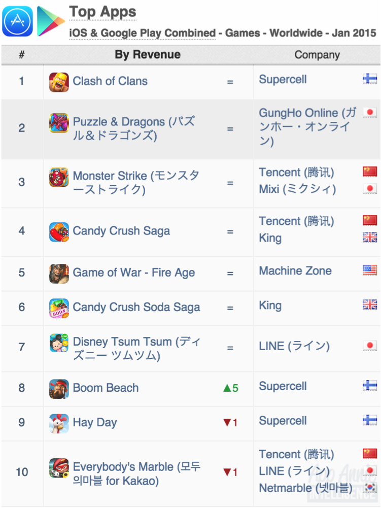381x508 pixels.
Task: Select the By Revenue column header
Action: (148, 55)
